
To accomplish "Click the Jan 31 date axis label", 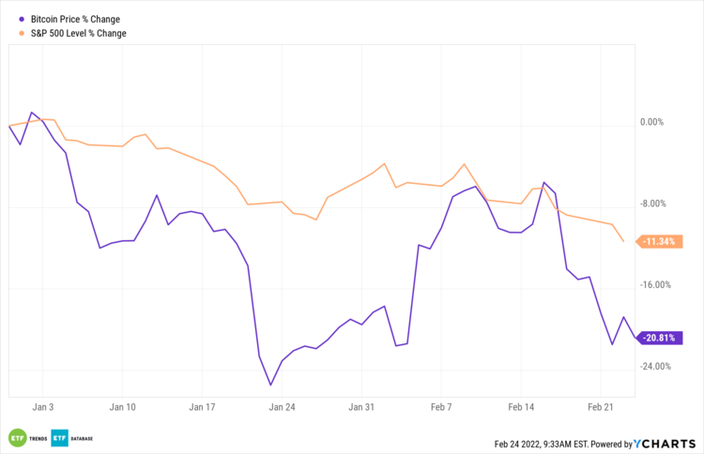I will [361, 407].
